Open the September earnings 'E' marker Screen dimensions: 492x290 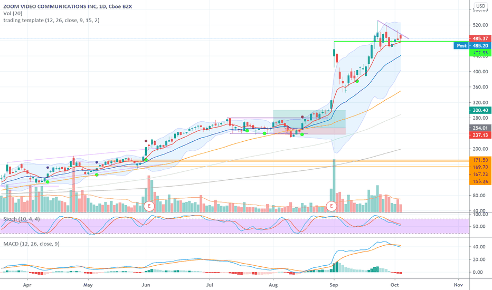point(332,206)
